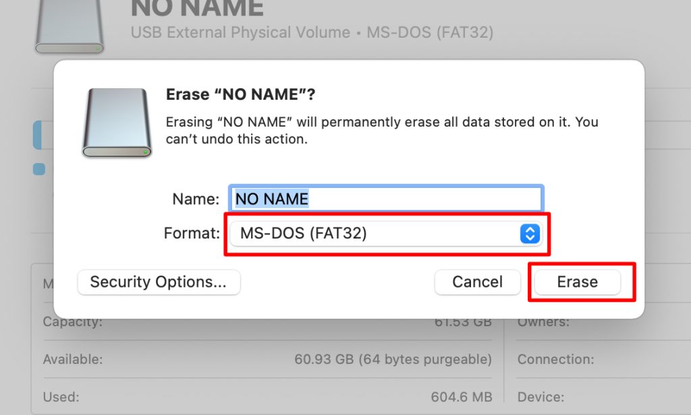Click the Format: label
This screenshot has height=415, width=691.
coord(192,233)
